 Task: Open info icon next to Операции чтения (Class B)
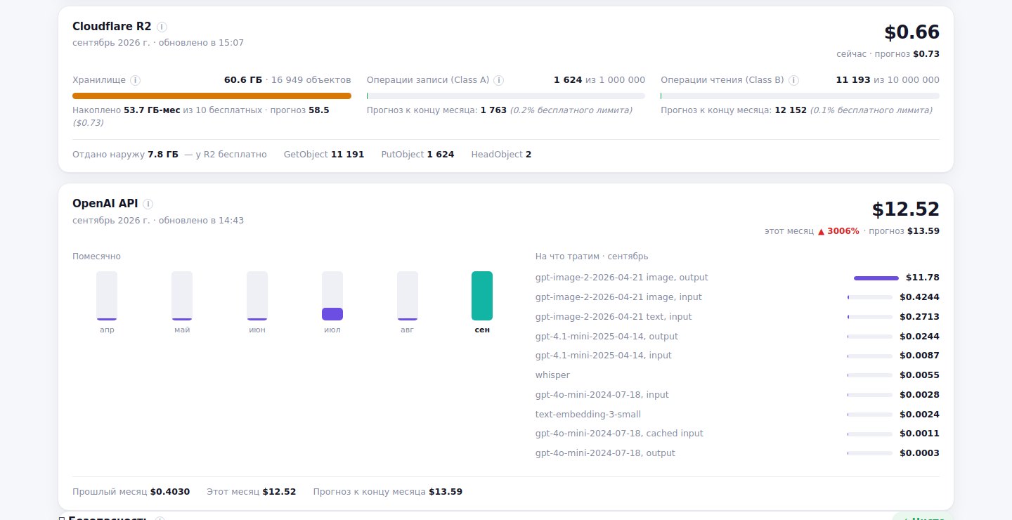[x=793, y=80]
